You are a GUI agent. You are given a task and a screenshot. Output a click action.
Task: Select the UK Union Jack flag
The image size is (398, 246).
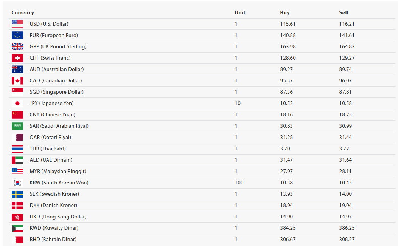17,46
